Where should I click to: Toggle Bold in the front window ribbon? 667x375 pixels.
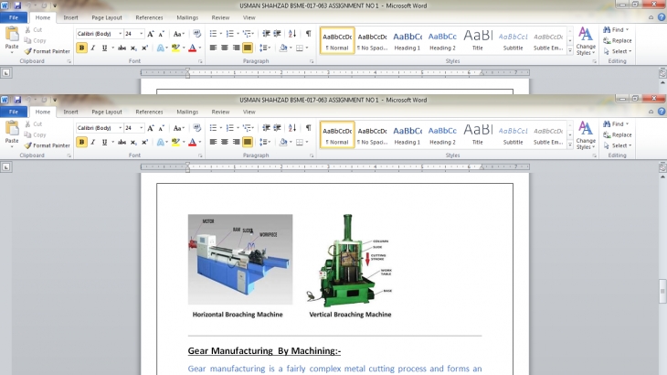pos(81,142)
